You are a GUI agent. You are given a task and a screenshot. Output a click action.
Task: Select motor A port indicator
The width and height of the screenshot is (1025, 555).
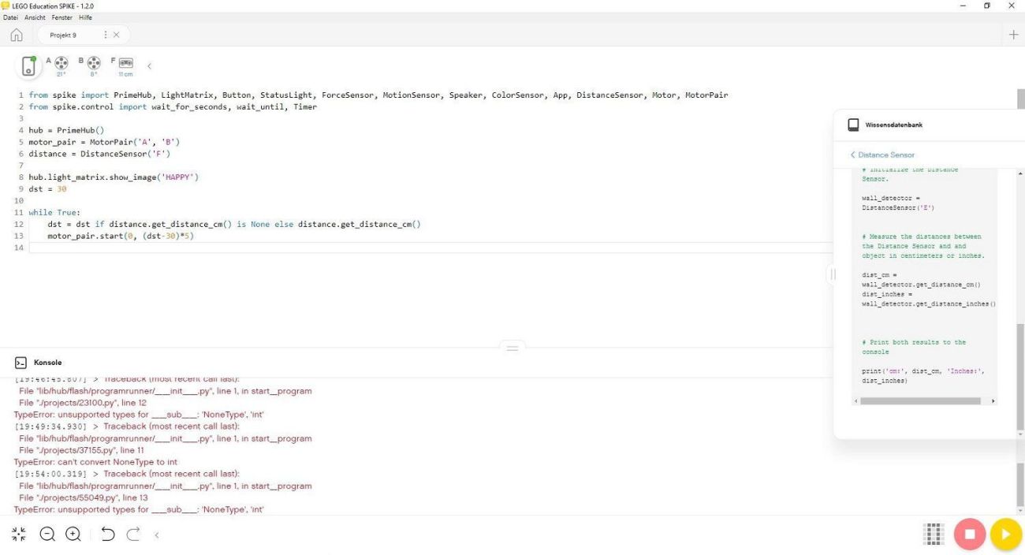(61, 64)
